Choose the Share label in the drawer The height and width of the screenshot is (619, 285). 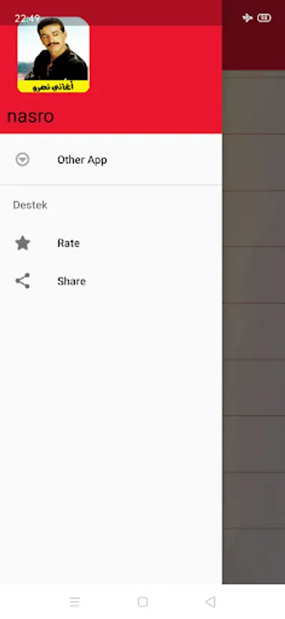[71, 281]
